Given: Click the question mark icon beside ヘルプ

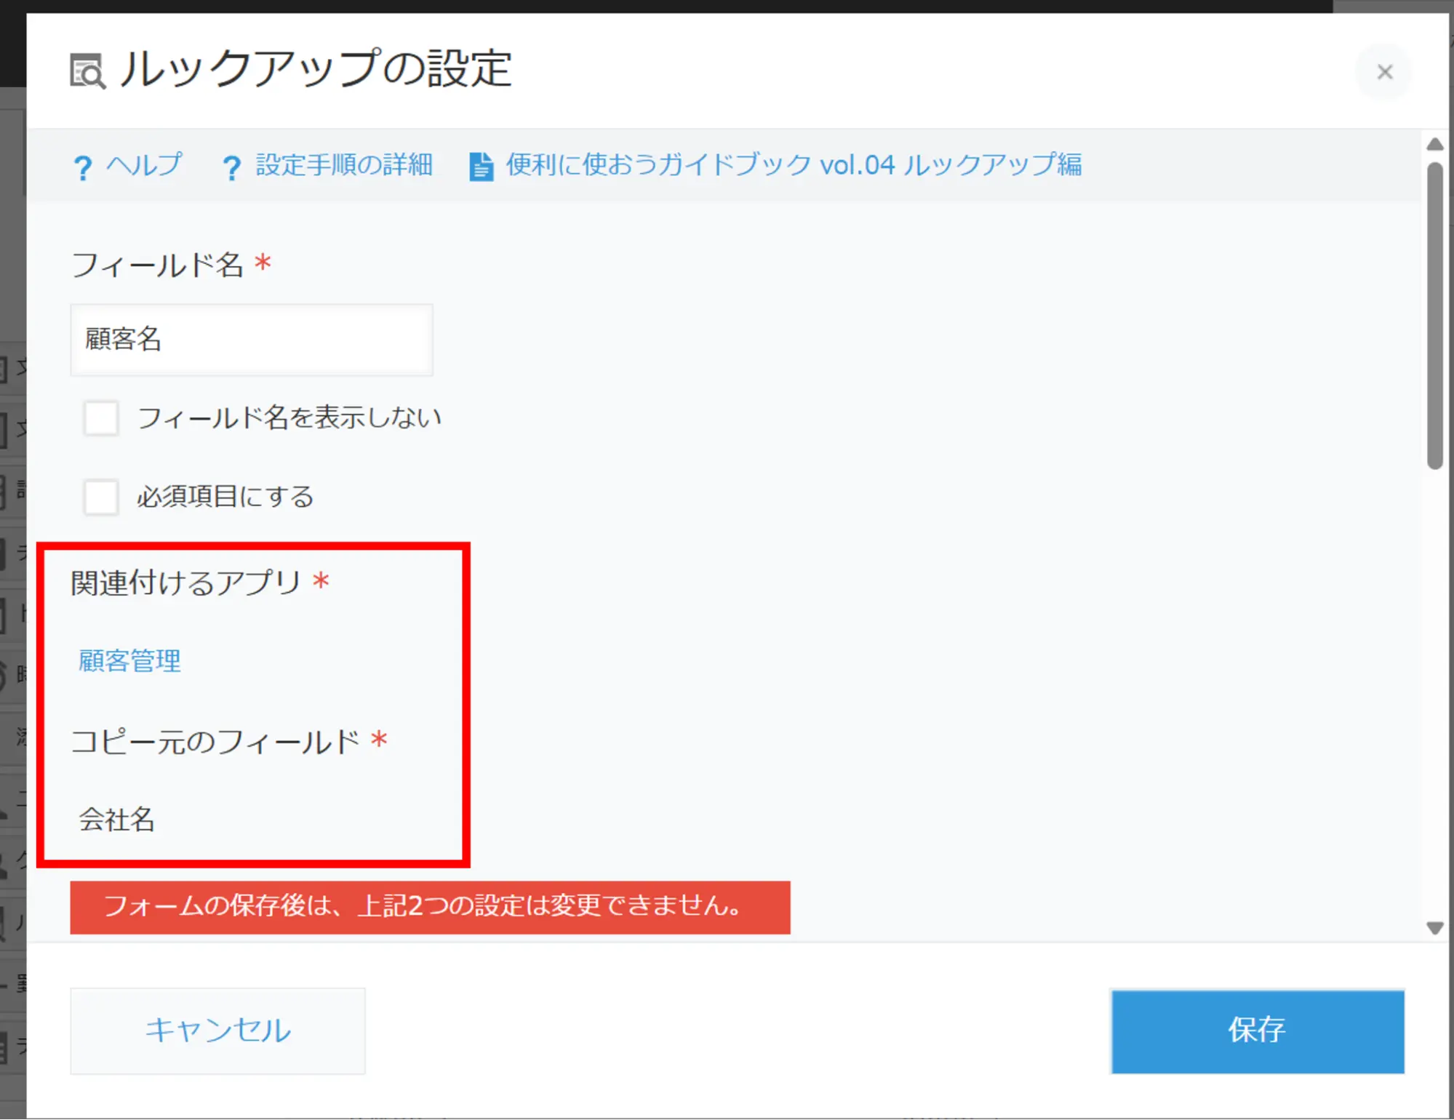Looking at the screenshot, I should click(83, 167).
